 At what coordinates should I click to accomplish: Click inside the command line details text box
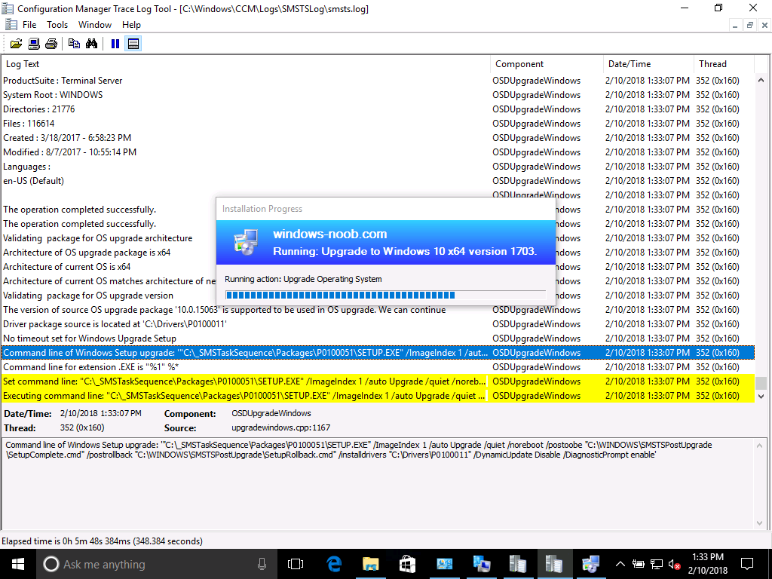pyautogui.click(x=377, y=483)
